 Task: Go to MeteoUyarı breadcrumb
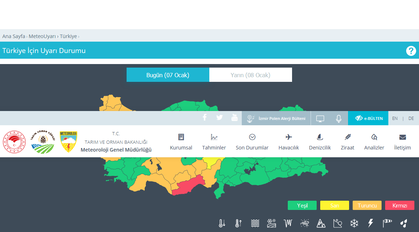42,36
